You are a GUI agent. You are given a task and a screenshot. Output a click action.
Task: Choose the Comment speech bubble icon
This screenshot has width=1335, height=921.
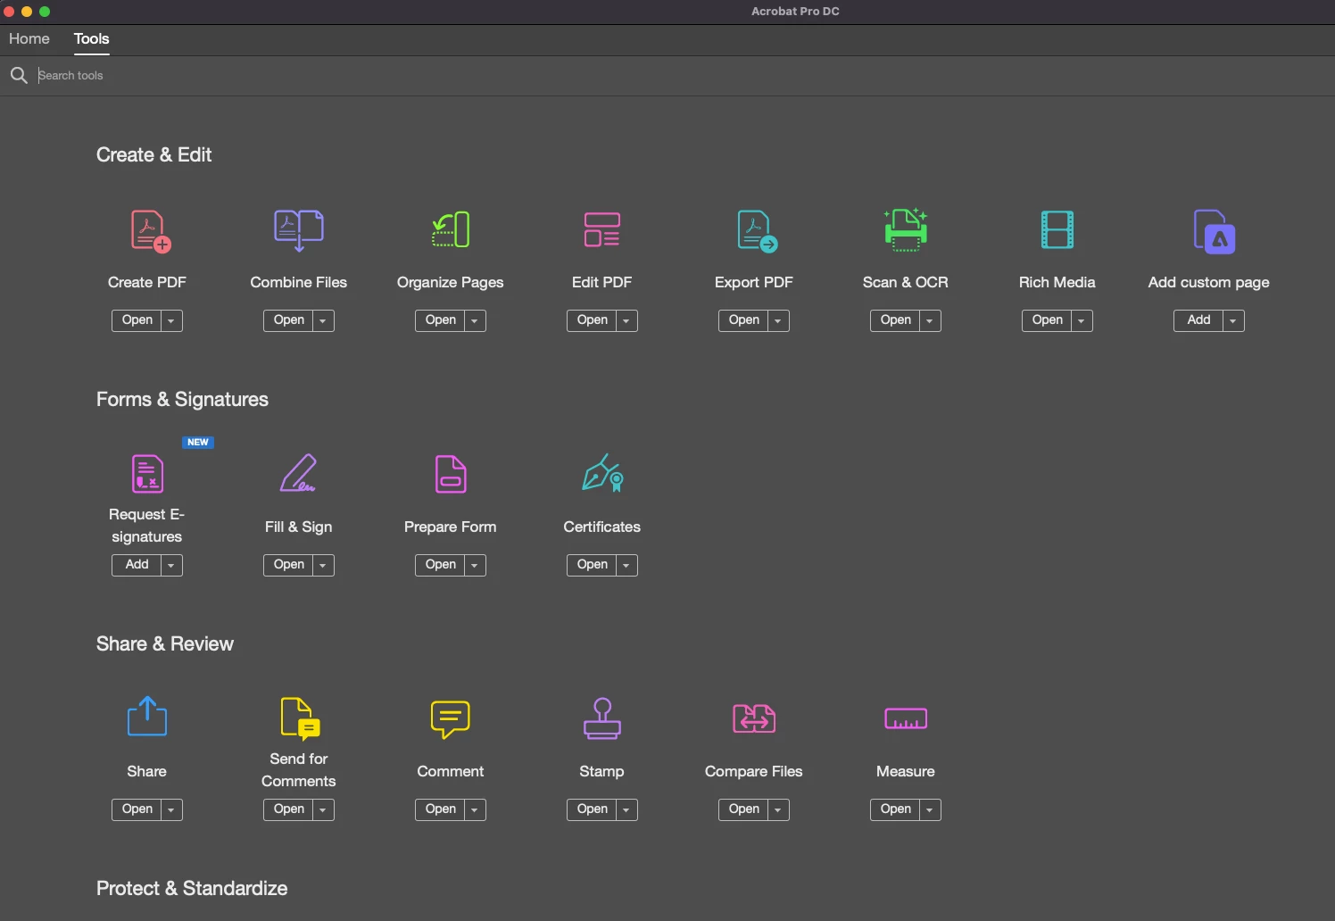(x=451, y=719)
